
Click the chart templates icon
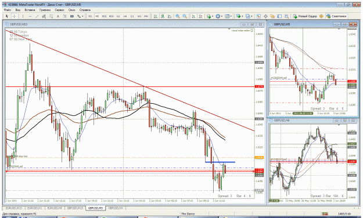(x=227, y=16)
